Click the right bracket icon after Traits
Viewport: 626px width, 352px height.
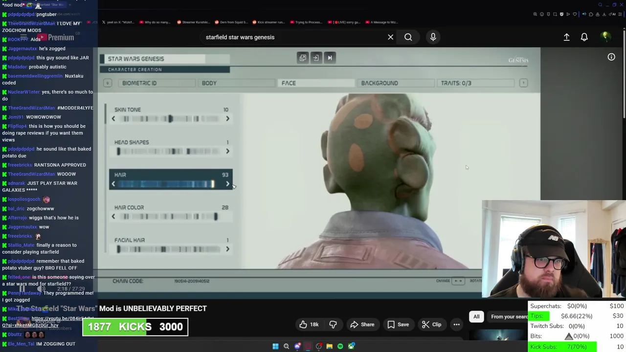click(x=523, y=83)
